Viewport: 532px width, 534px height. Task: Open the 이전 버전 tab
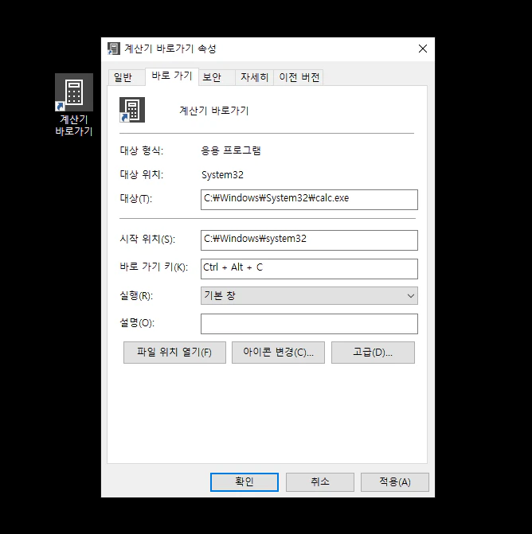point(299,77)
